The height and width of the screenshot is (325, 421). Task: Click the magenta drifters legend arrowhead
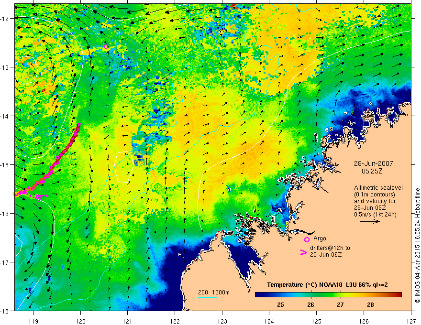point(303,252)
